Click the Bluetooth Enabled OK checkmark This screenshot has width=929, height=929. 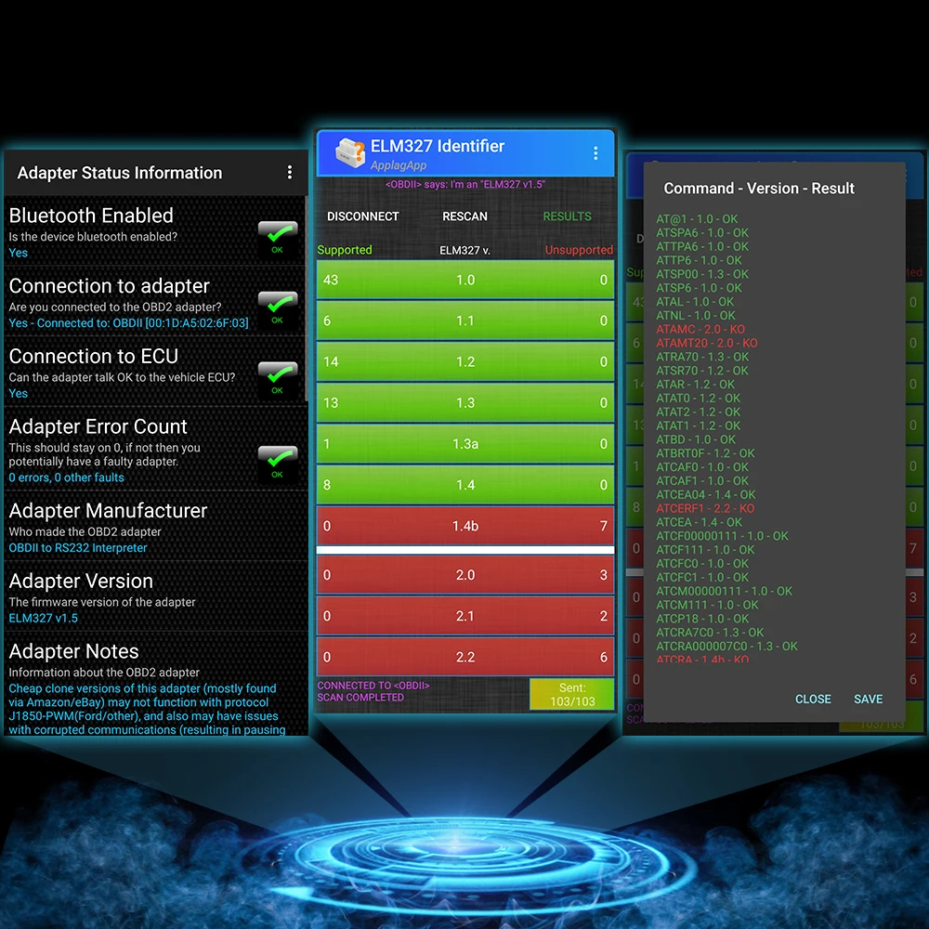coord(277,237)
